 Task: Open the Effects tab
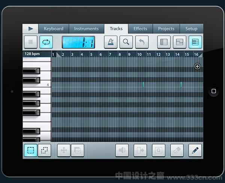pyautogui.click(x=140, y=29)
